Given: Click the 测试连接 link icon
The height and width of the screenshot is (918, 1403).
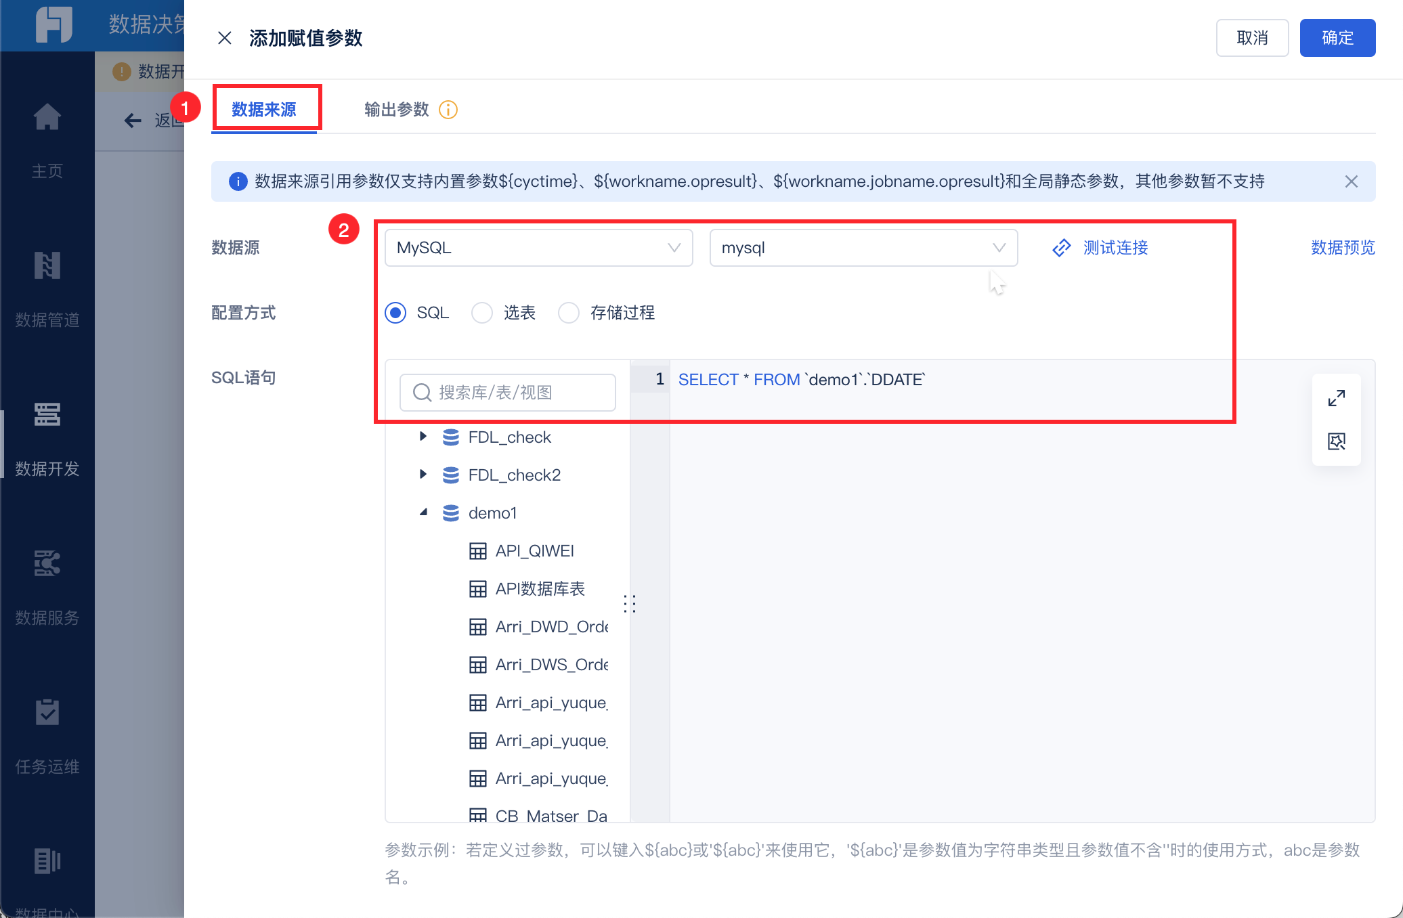Looking at the screenshot, I should 1061,248.
